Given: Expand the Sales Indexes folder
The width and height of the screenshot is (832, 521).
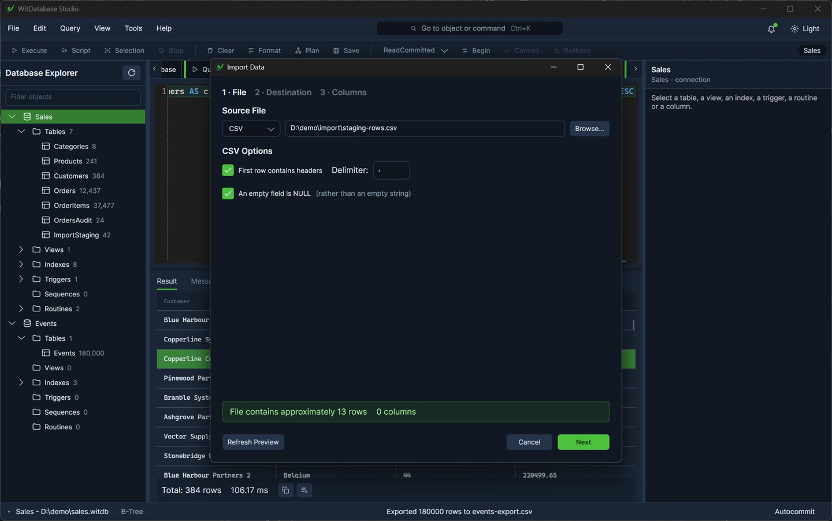Looking at the screenshot, I should (21, 265).
